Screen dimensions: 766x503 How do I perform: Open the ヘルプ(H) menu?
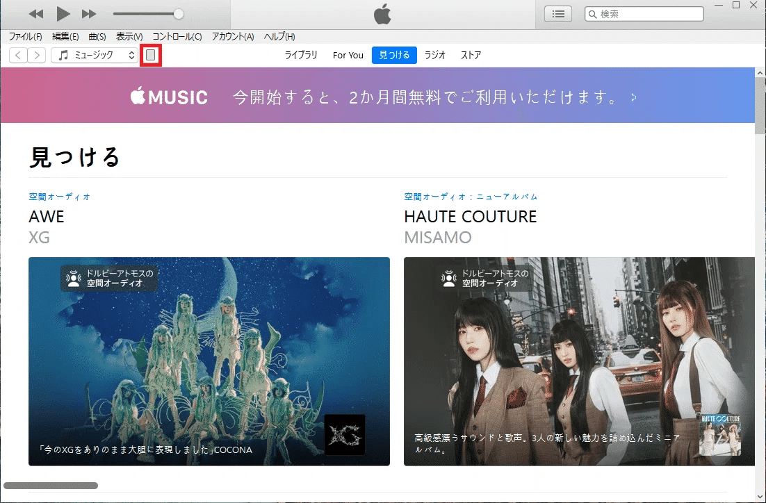pos(279,37)
